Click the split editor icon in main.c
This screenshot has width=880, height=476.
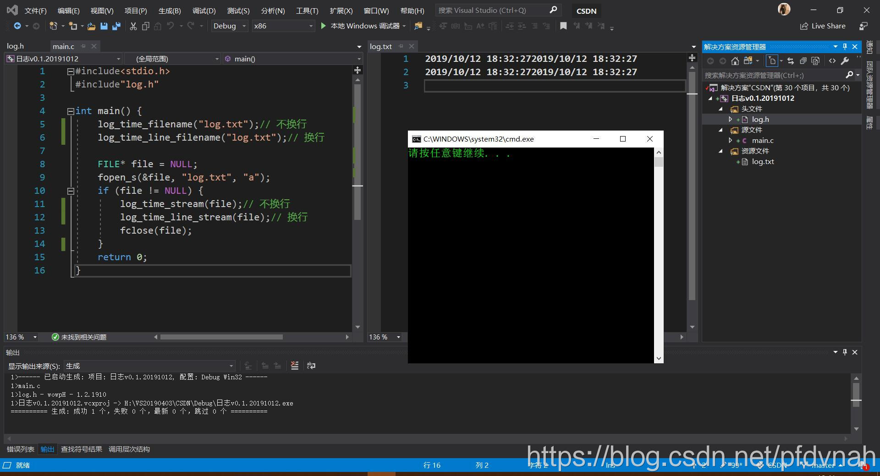(x=357, y=70)
